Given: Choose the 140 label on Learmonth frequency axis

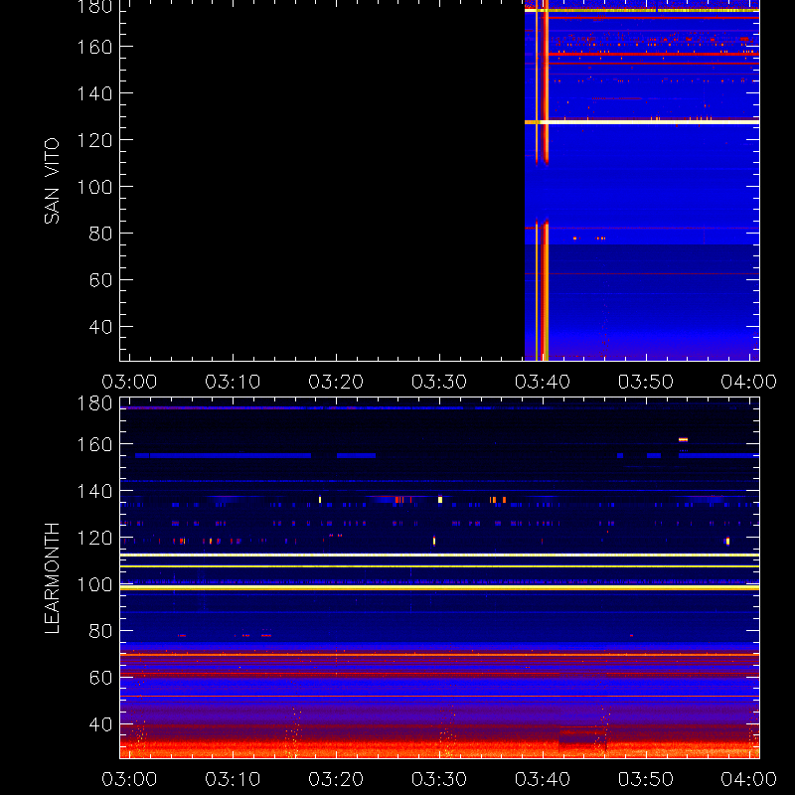Looking at the screenshot, I should (x=94, y=491).
